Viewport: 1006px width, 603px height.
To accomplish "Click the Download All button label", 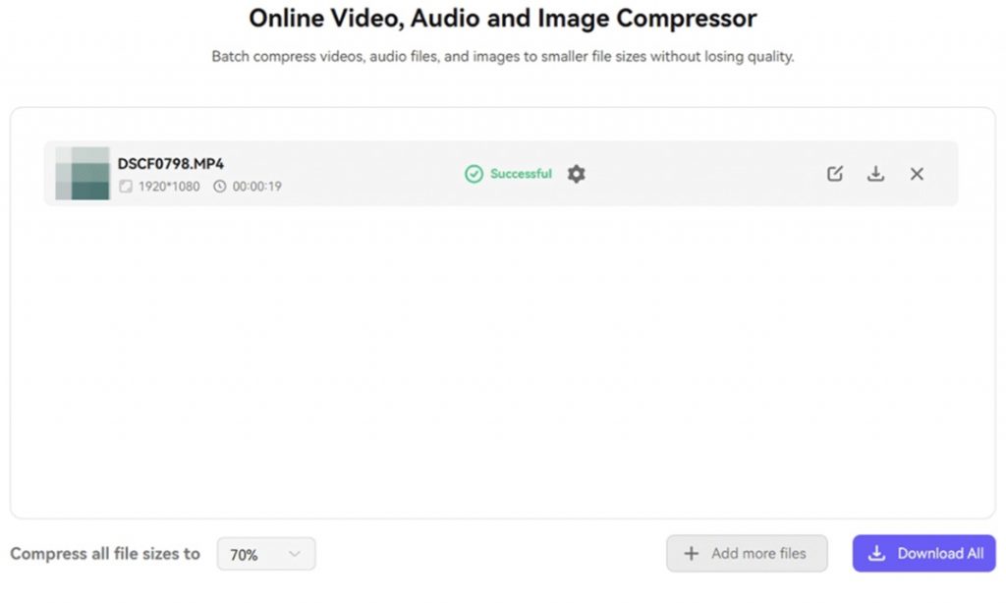I will tap(940, 554).
